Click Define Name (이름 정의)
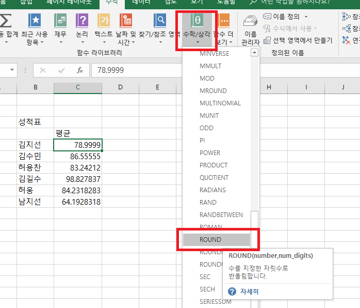This screenshot has width=360, height=308. click(x=282, y=17)
